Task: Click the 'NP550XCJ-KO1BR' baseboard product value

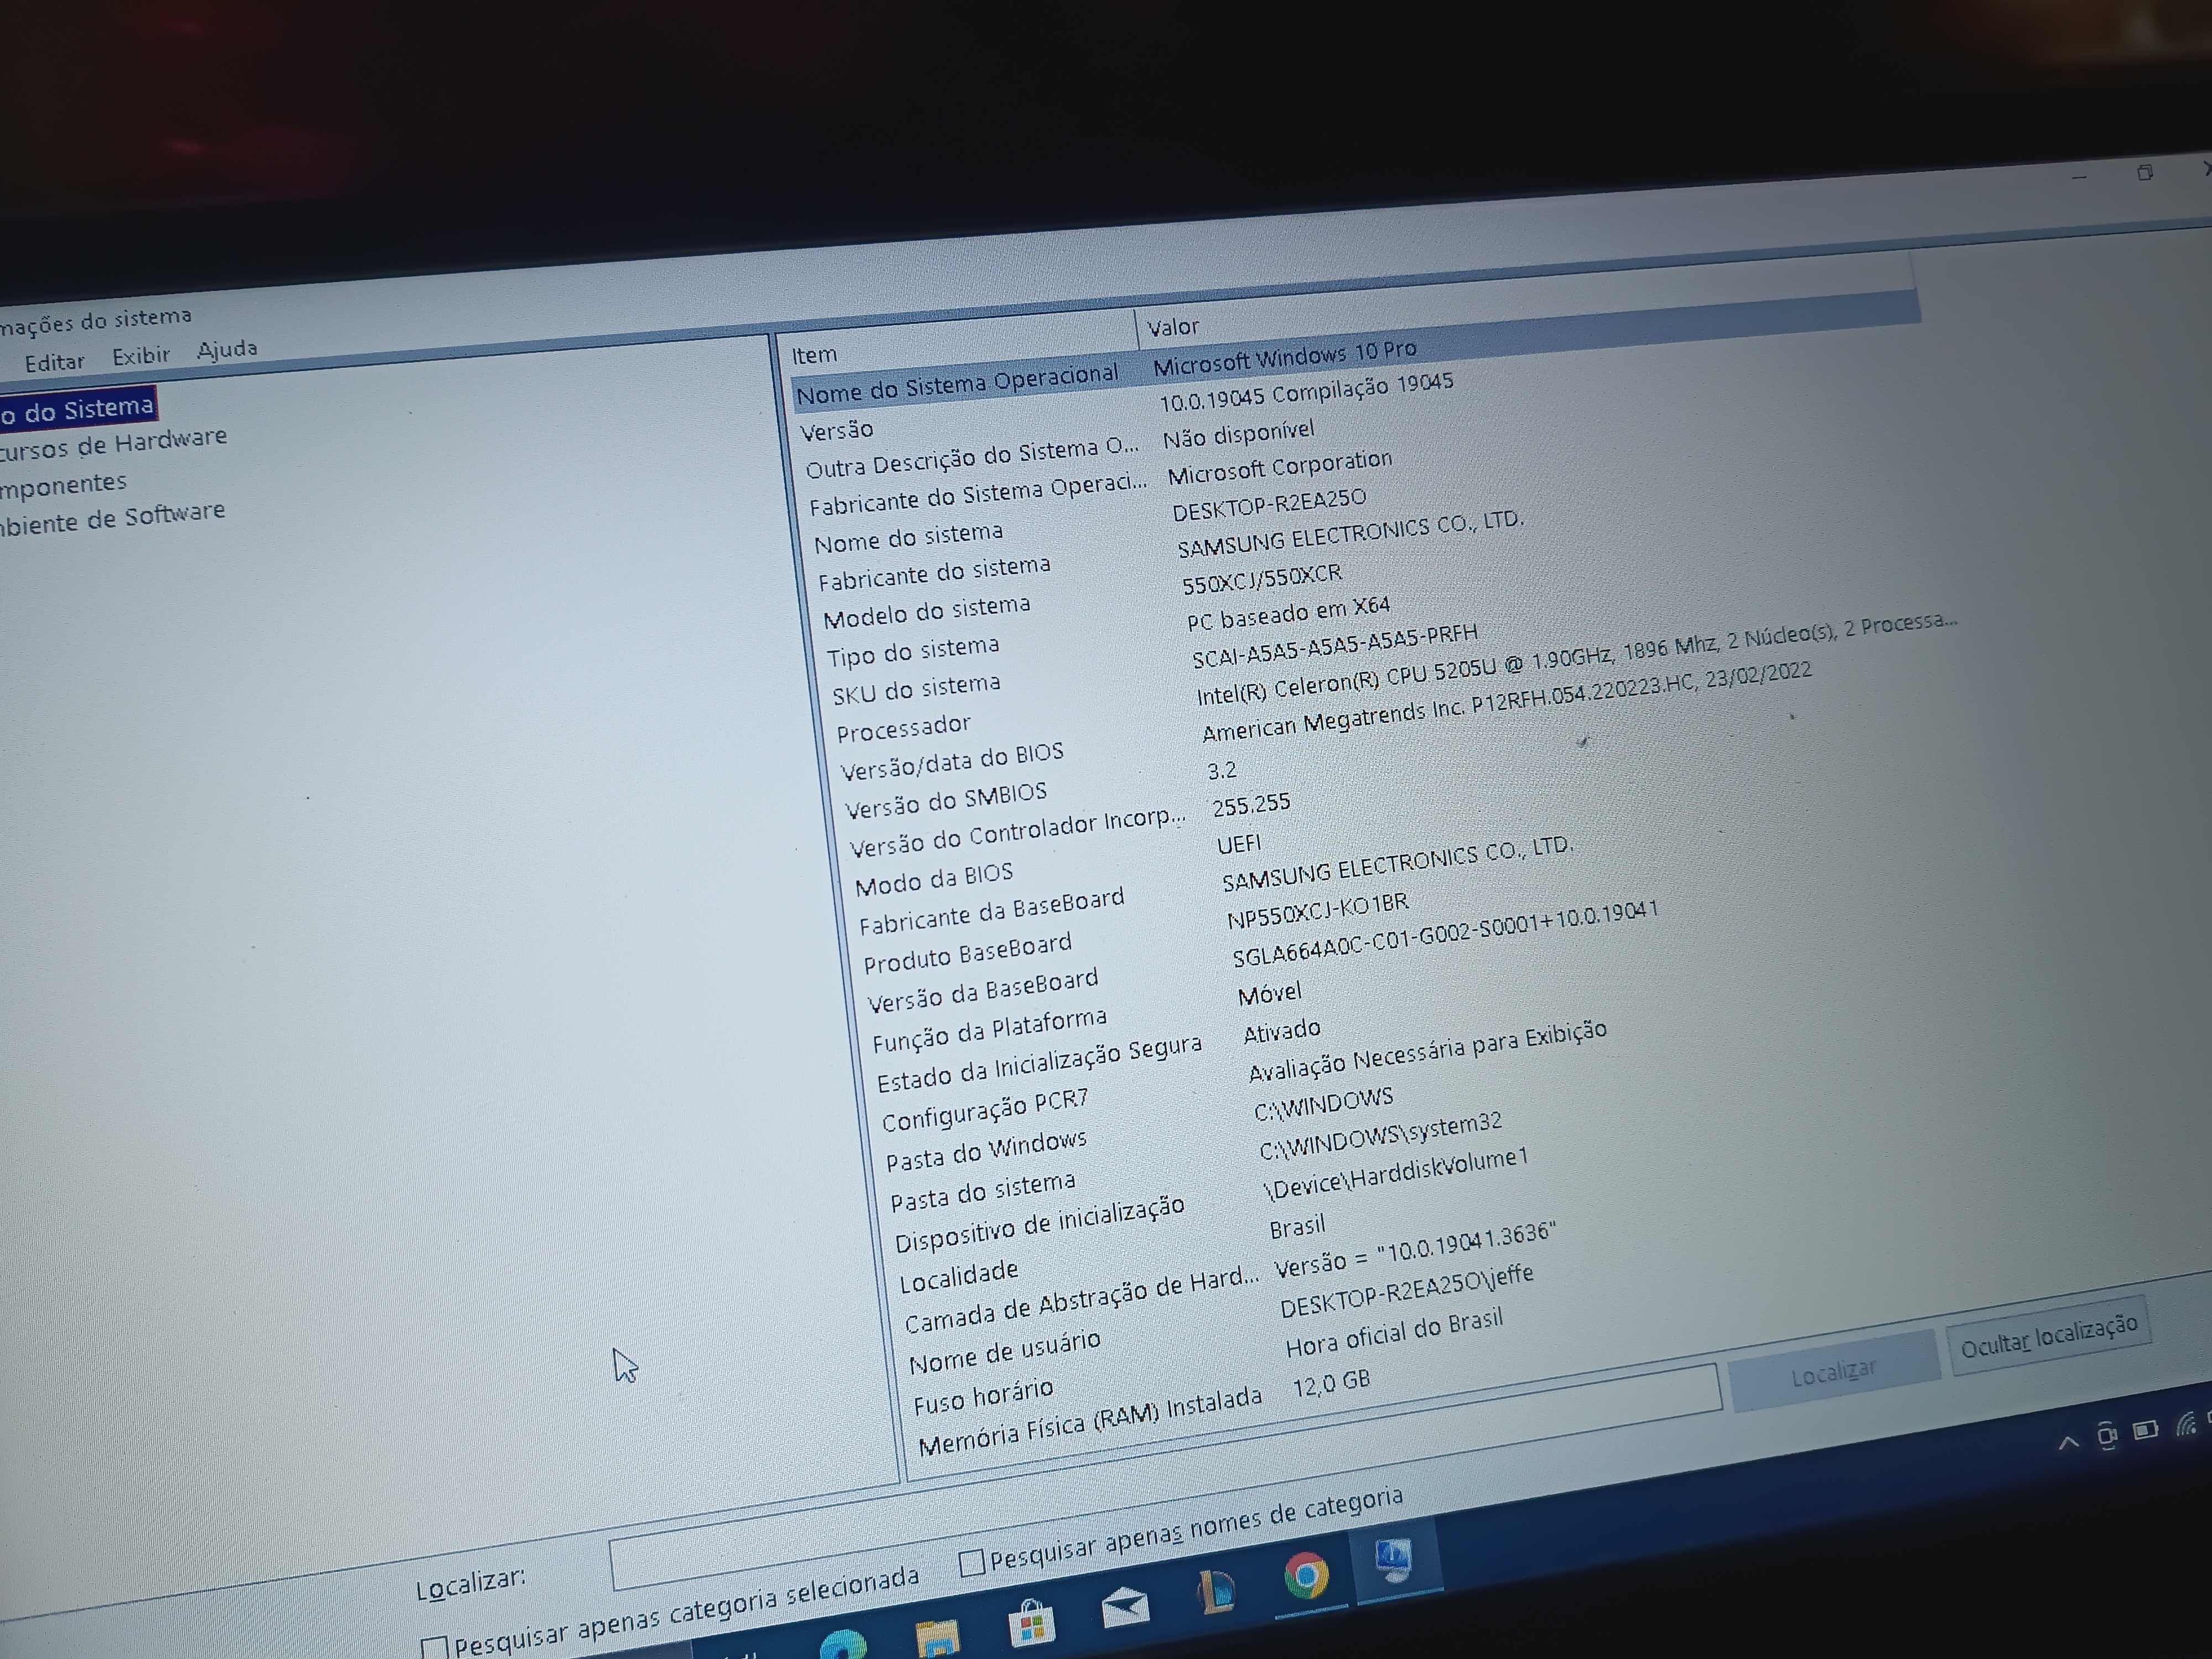Action: 1318,910
